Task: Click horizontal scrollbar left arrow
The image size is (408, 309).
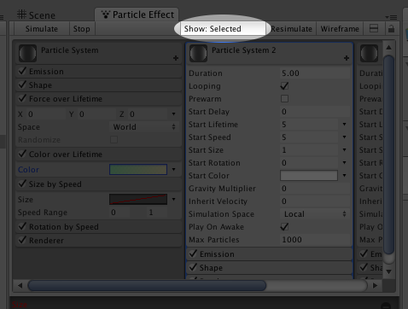Action: (x=20, y=285)
